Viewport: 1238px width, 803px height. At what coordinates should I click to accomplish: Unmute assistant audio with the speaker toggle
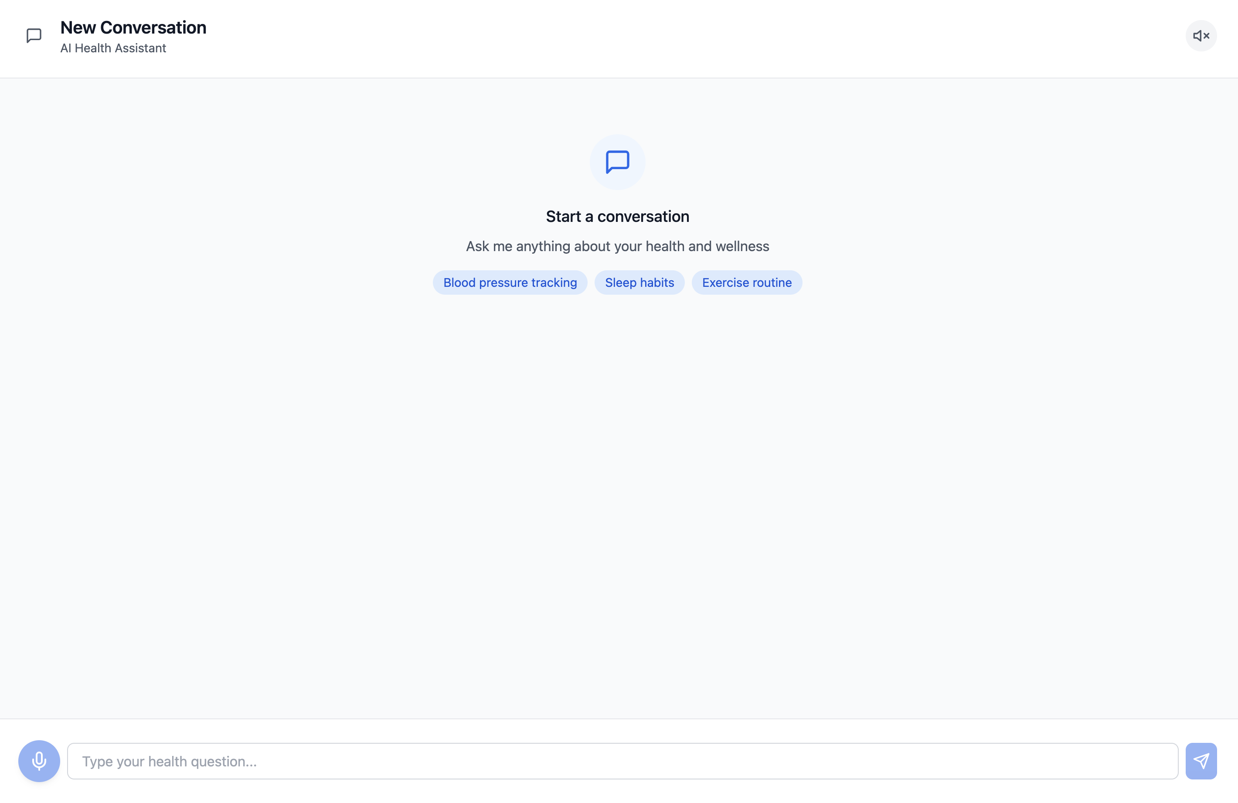pyautogui.click(x=1201, y=36)
